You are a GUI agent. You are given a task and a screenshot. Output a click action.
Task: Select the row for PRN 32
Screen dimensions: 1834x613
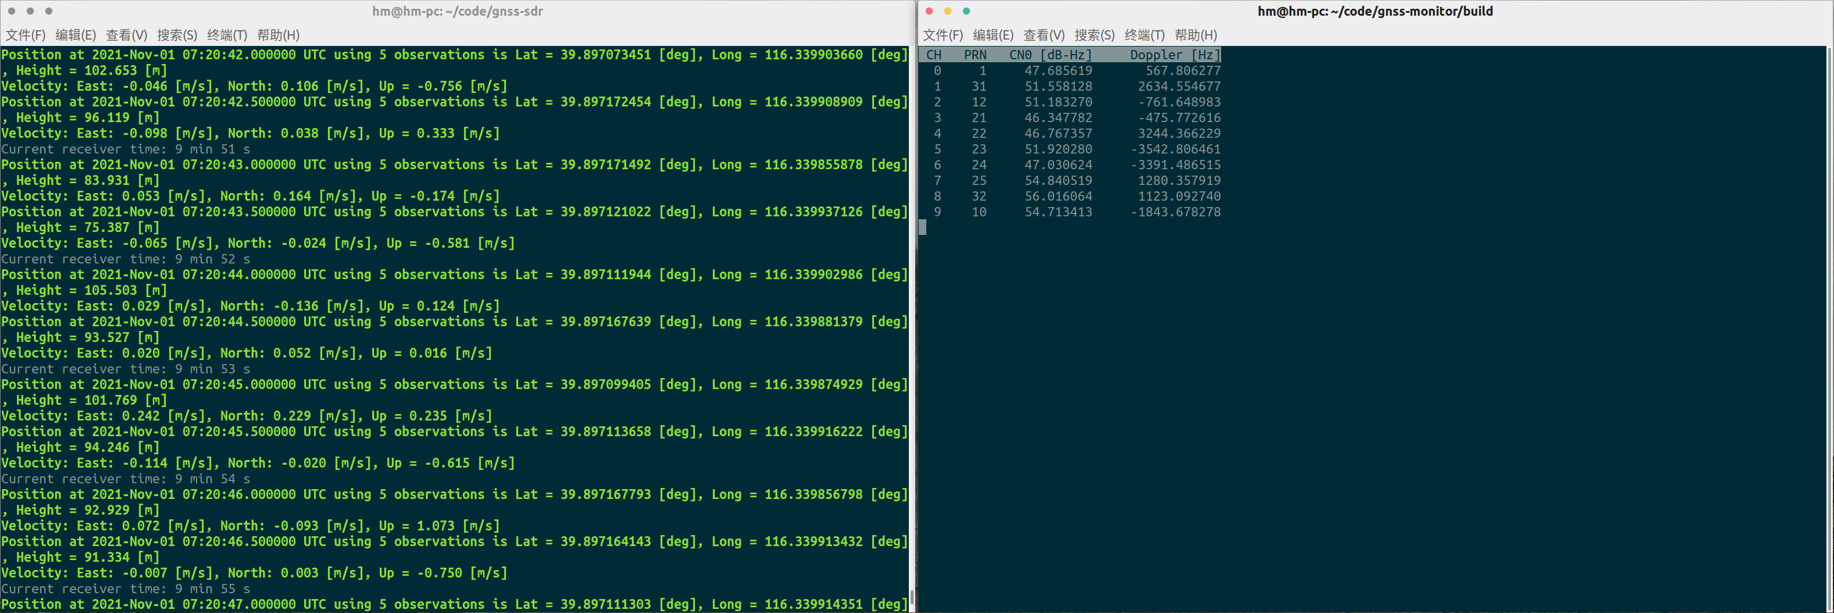coord(1068,197)
